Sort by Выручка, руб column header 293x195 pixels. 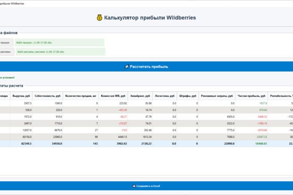[21, 96]
